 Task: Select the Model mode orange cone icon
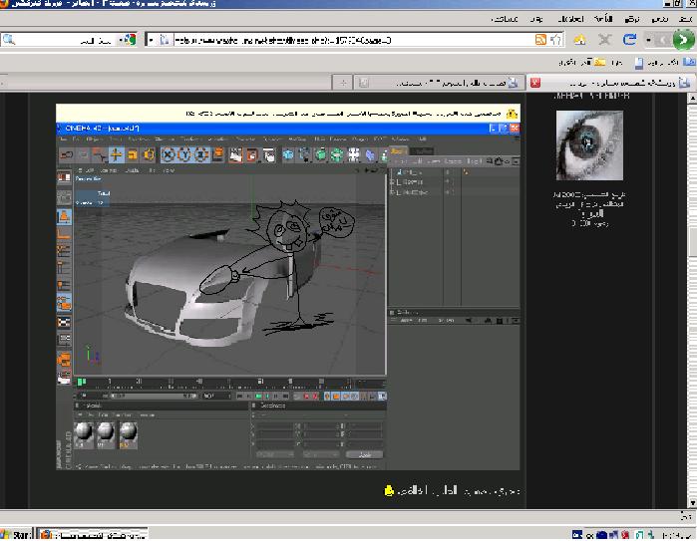pyautogui.click(x=64, y=217)
